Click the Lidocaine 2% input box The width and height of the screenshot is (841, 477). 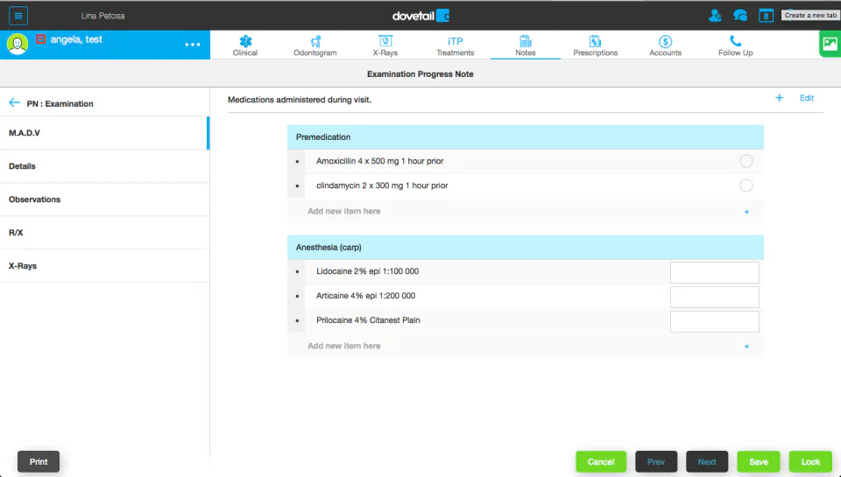point(715,272)
